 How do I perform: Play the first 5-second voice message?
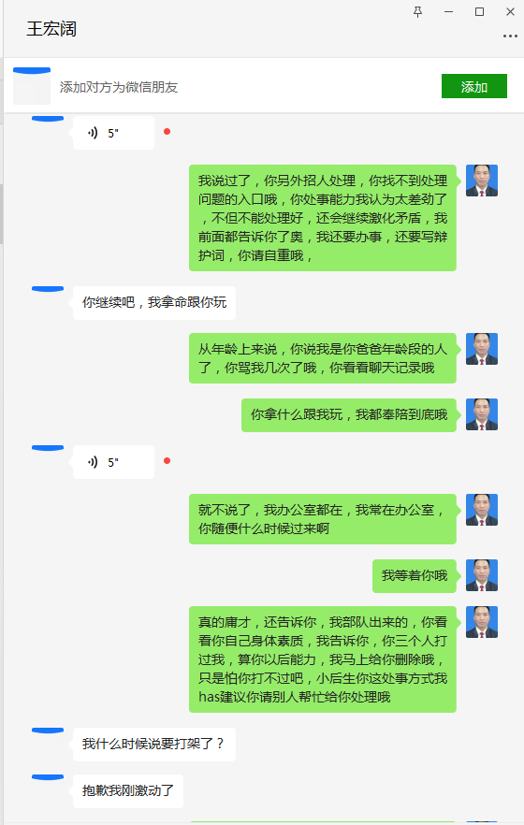(x=113, y=133)
